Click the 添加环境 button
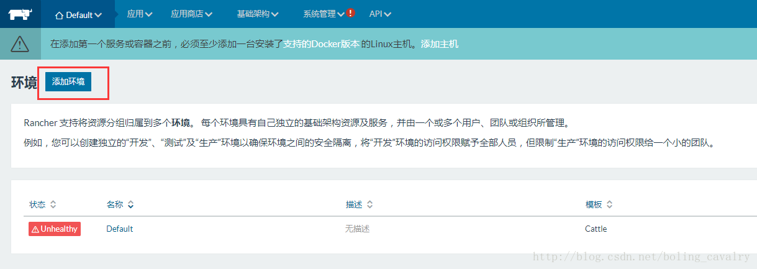The width and height of the screenshot is (757, 269). [68, 81]
